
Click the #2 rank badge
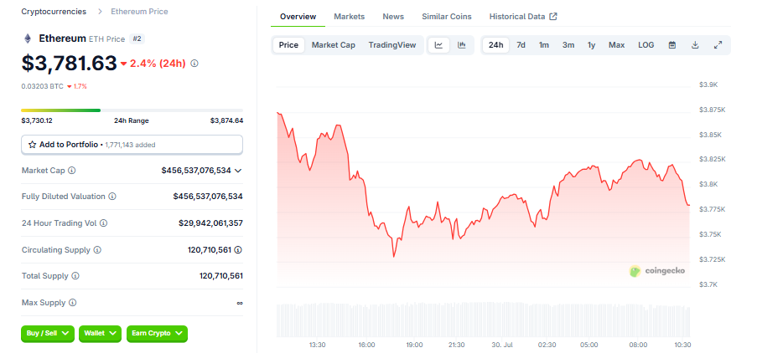pos(137,39)
